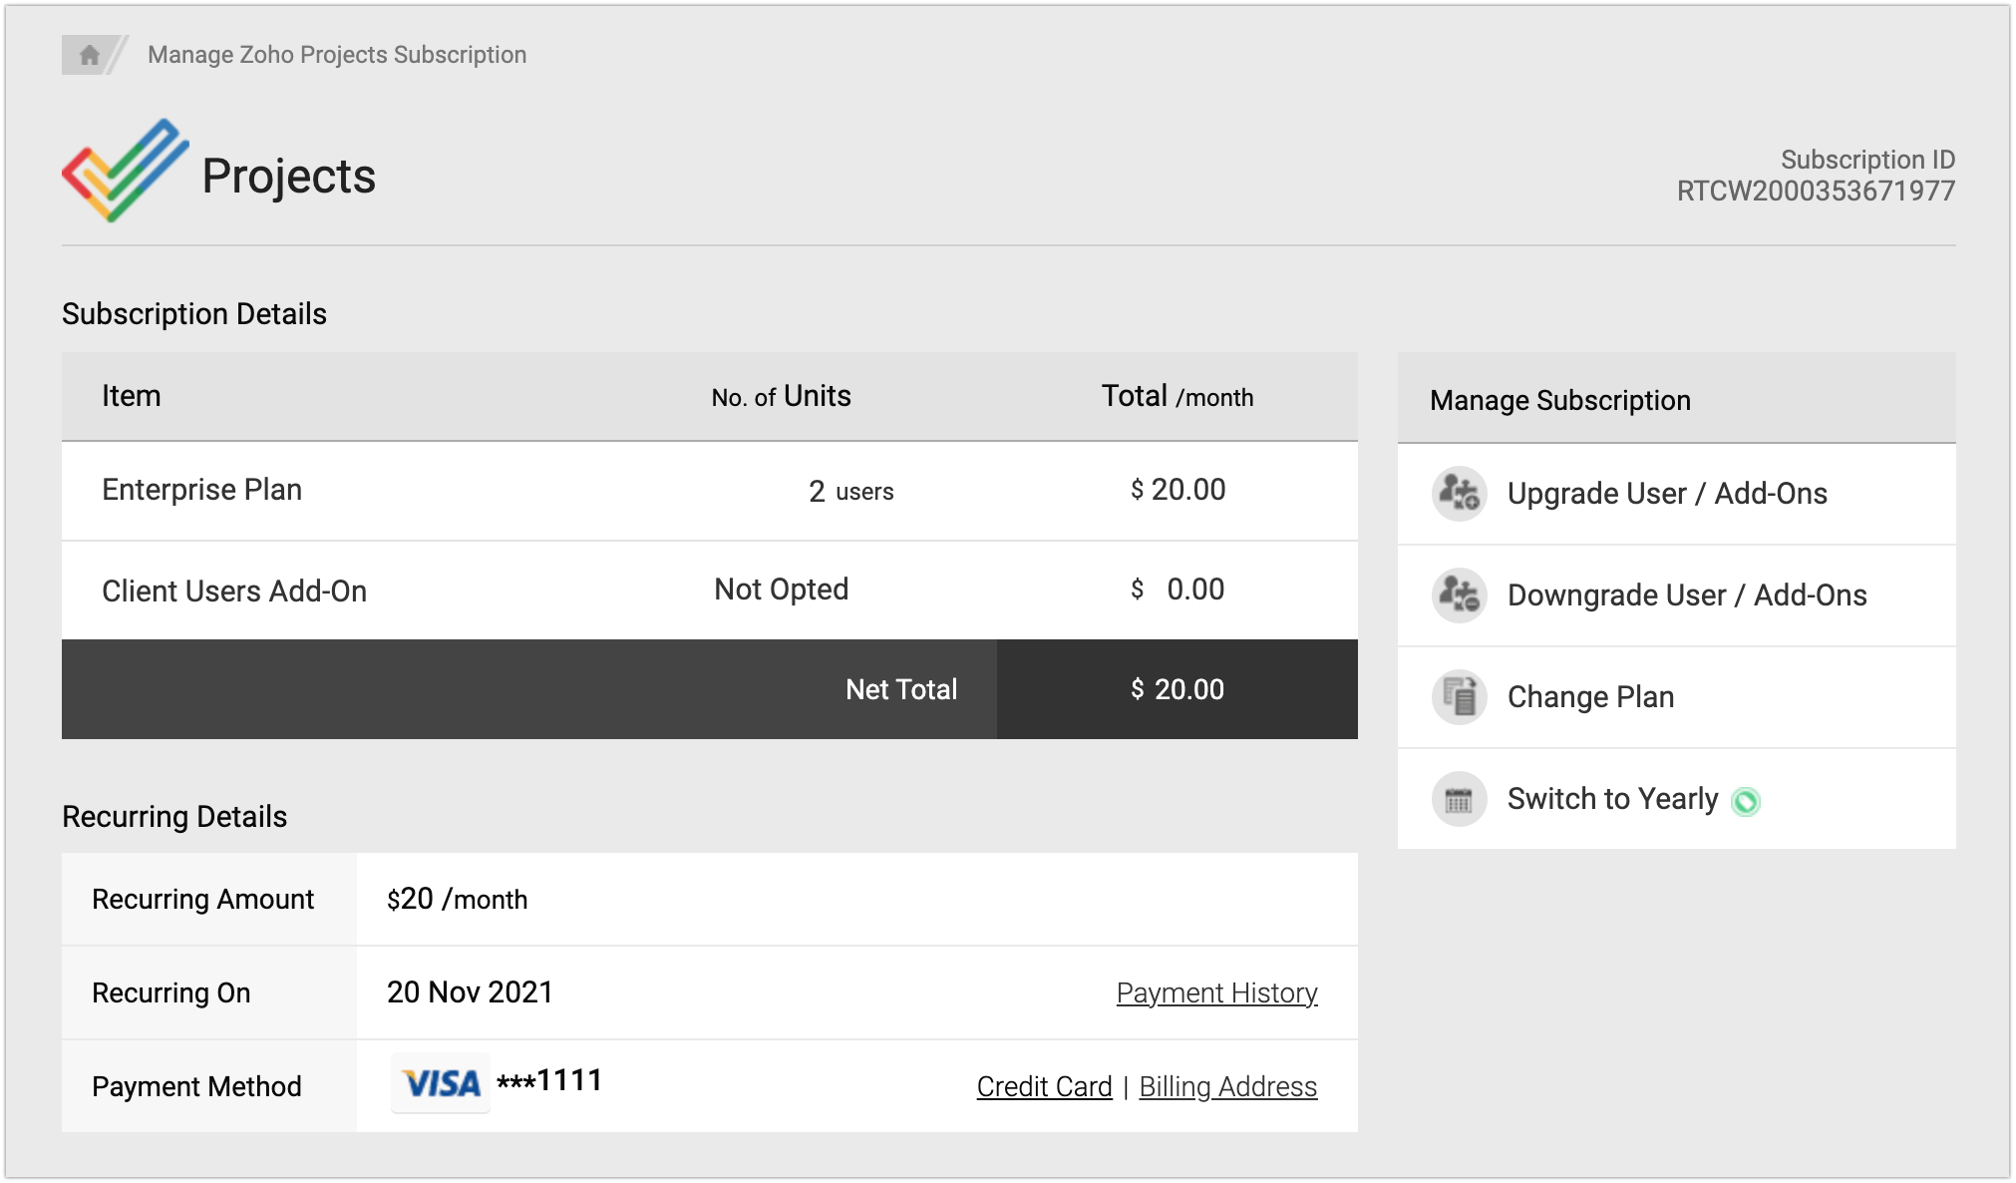2016x1183 pixels.
Task: Open Downgrade User / Add-Ons
Action: [x=1677, y=595]
